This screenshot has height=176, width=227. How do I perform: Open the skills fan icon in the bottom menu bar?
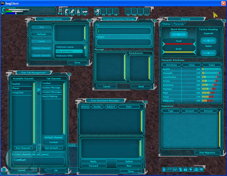pos(169,169)
